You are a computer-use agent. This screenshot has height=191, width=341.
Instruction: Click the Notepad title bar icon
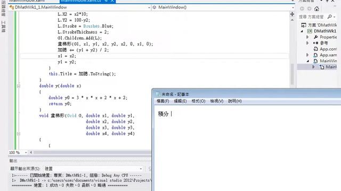click(158, 94)
